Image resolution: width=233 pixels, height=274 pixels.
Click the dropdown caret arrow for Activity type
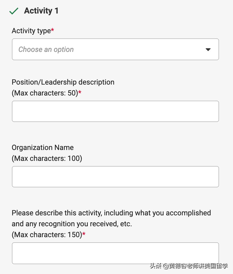coord(208,49)
